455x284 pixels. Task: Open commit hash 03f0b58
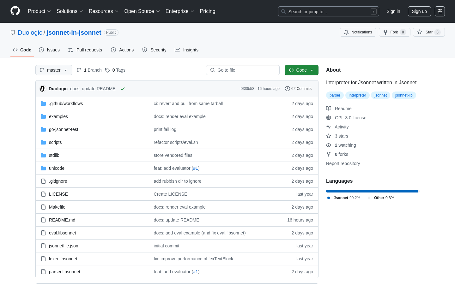tap(247, 89)
